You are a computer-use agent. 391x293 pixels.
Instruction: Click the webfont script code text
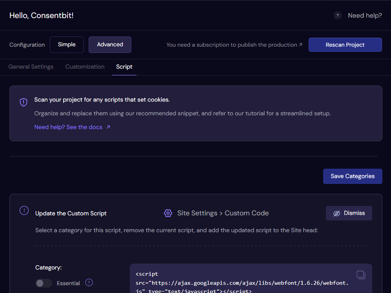(242, 282)
